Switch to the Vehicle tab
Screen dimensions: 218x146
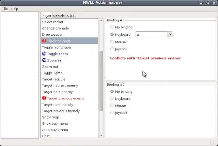click(59, 16)
